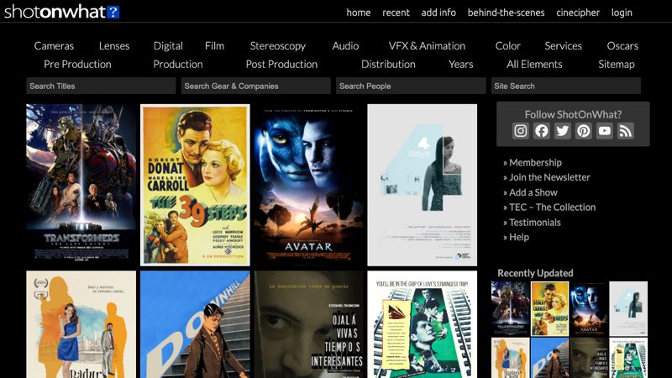
Task: View the Testimonials page
Action: [x=535, y=222]
